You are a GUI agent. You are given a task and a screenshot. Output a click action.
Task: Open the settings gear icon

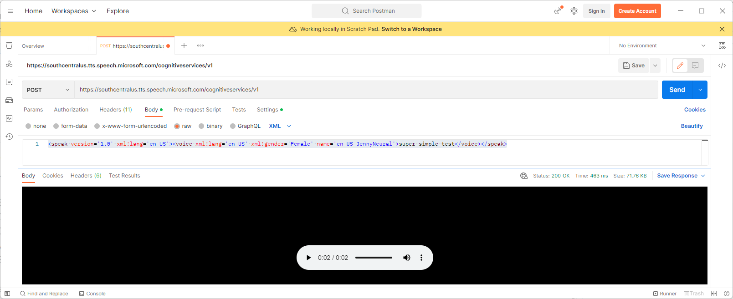574,11
